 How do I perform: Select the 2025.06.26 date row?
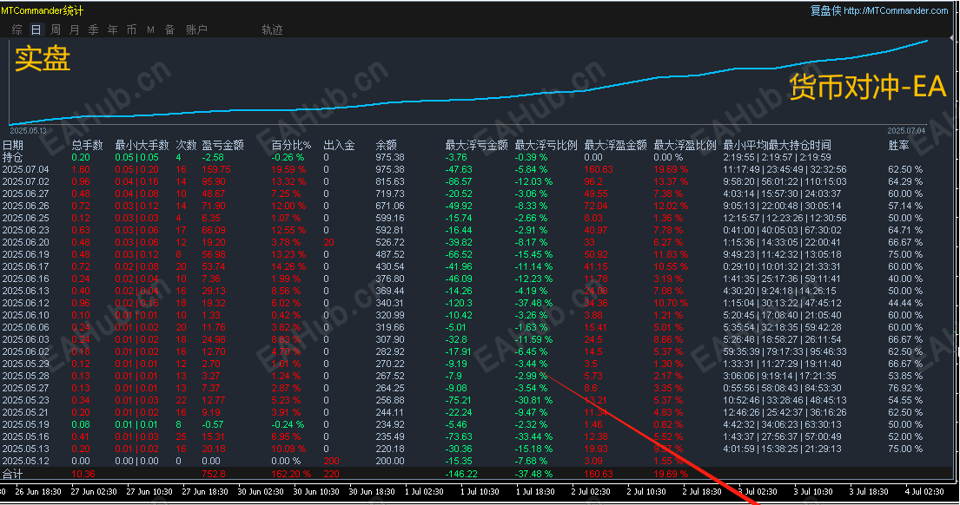click(26, 206)
